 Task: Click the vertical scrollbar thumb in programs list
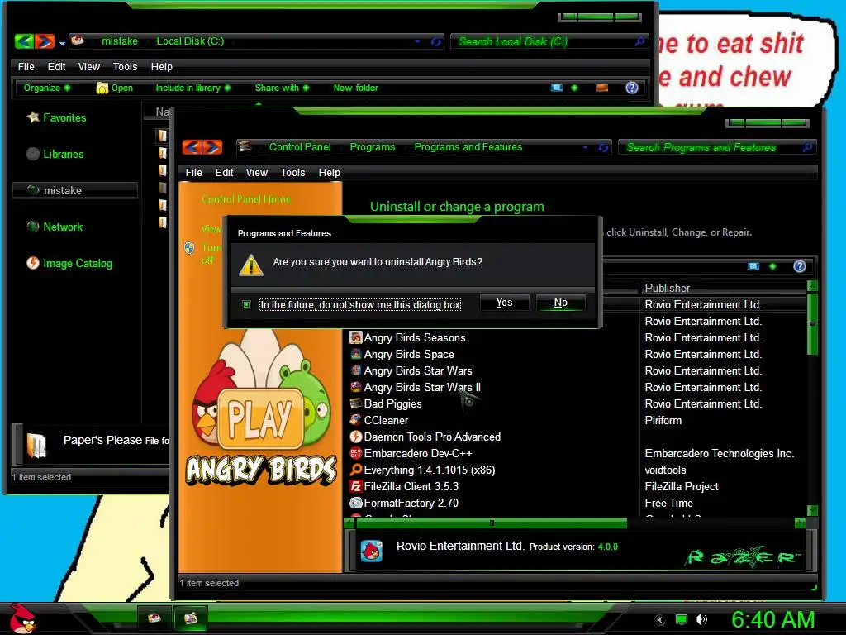812,324
